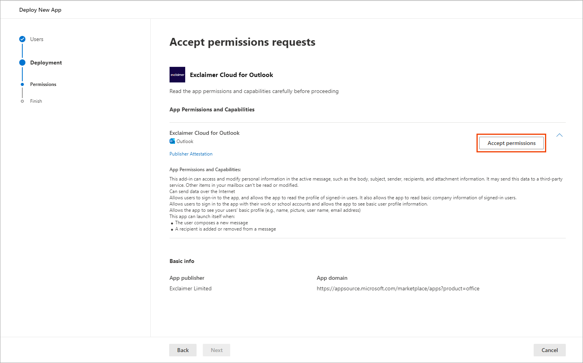Click the completed Users step checkmark

[22, 39]
